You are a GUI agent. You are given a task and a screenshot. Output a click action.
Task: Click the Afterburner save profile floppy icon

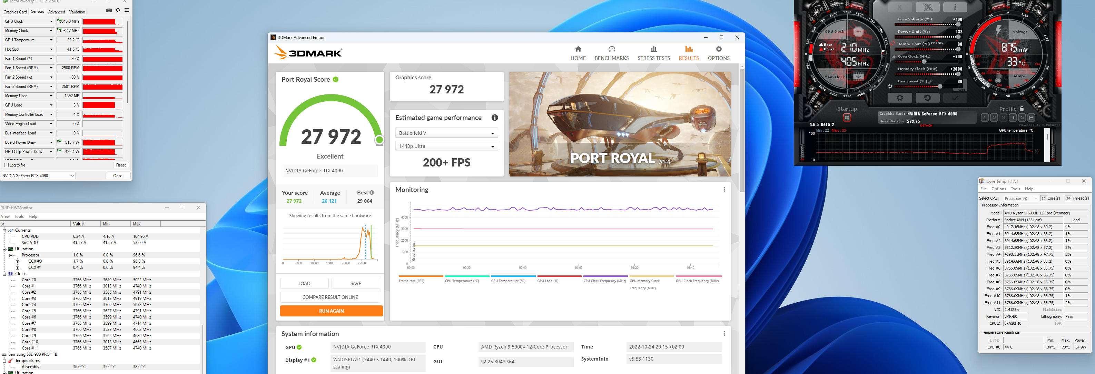1031,118
